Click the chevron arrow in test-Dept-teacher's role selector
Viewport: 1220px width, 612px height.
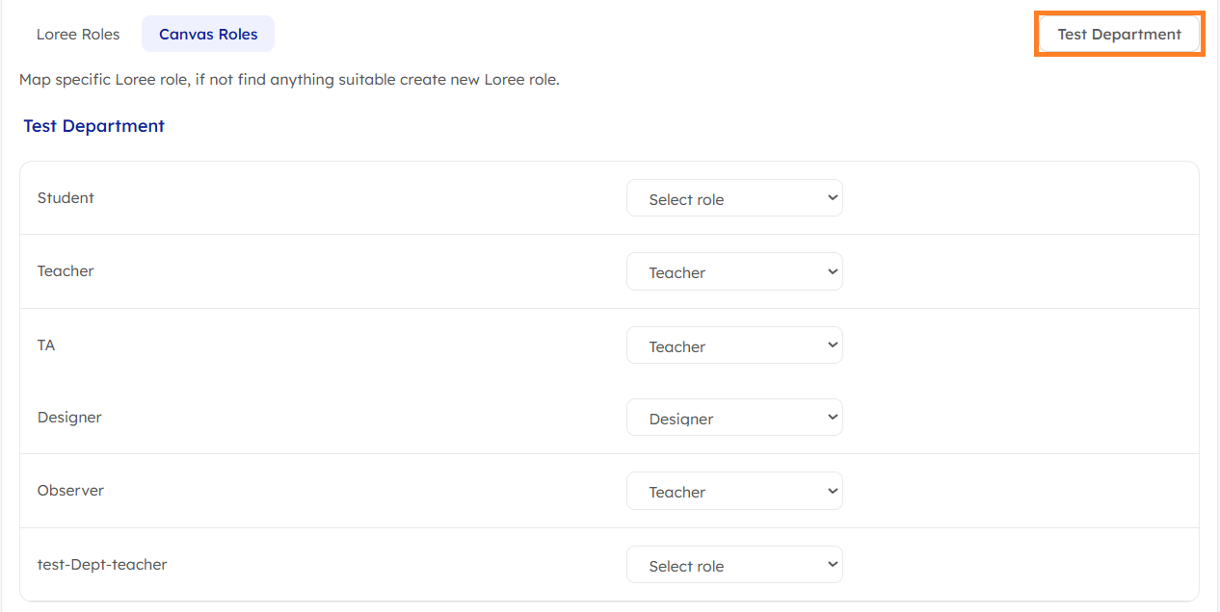833,565
